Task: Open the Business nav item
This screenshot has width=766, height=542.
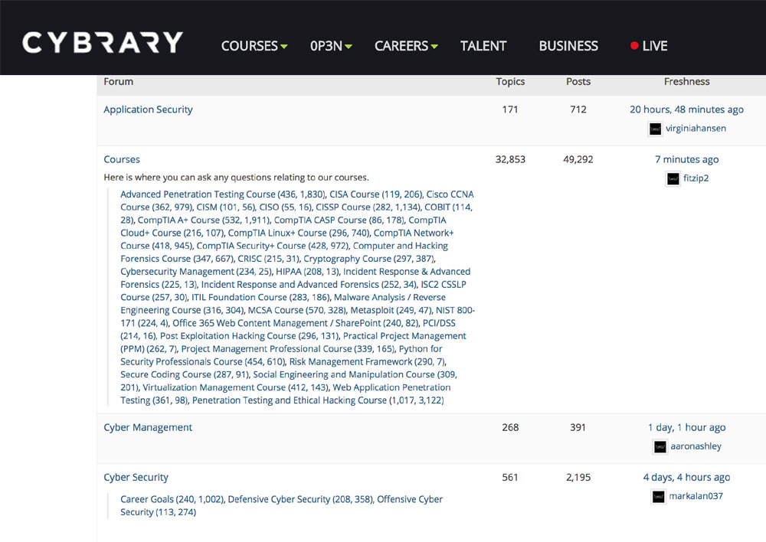Action: (x=568, y=46)
